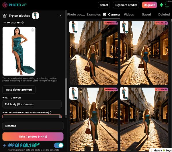Toggle the Hyper Realism switch off
Image resolution: width=172 pixels, height=152 pixels.
pos(59,145)
